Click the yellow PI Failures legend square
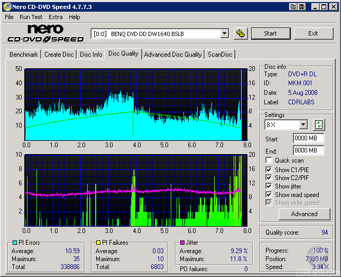The height and width of the screenshot is (277, 341). [x=98, y=243]
